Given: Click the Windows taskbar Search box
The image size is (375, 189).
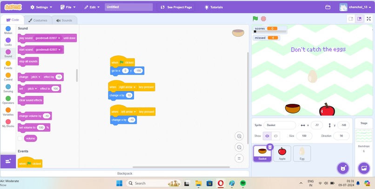Looking at the screenshot, I should (154, 183).
